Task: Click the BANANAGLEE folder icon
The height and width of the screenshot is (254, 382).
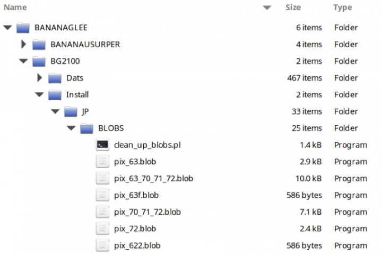Action: [x=23, y=28]
